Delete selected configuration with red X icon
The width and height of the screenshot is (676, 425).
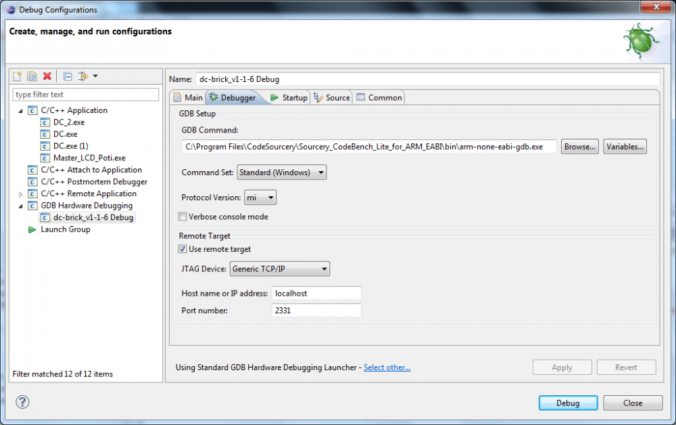tap(47, 76)
